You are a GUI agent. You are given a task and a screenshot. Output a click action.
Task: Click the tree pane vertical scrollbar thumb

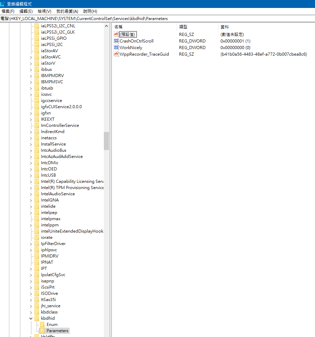(106, 141)
